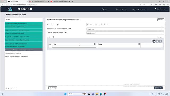Click the info icon in Год column header
The height and width of the screenshot is (96, 170).
pos(95,44)
